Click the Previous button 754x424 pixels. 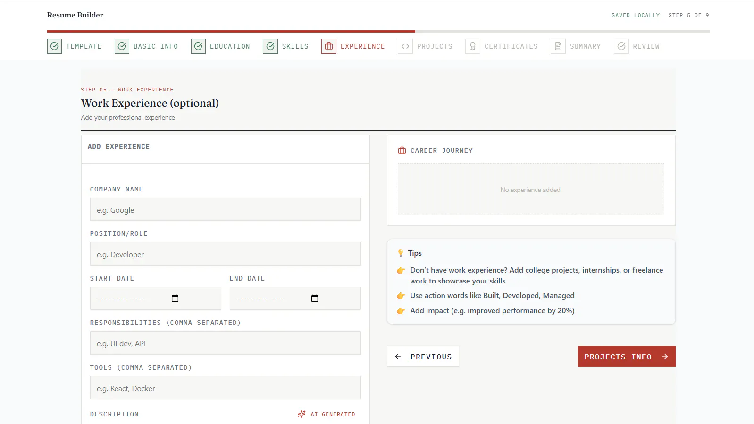tap(423, 357)
